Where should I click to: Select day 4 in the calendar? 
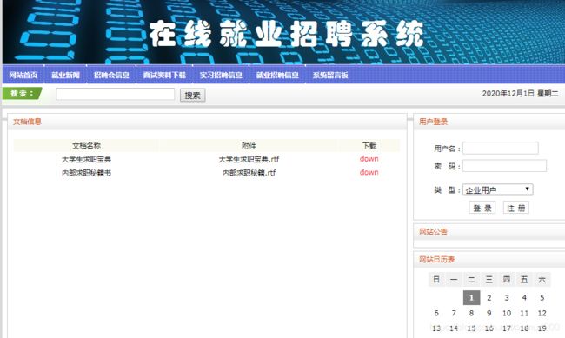tap(524, 298)
